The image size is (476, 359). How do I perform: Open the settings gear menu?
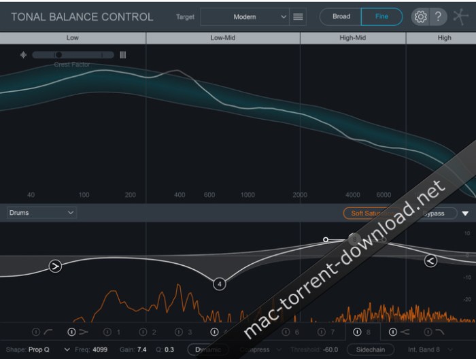click(x=420, y=17)
